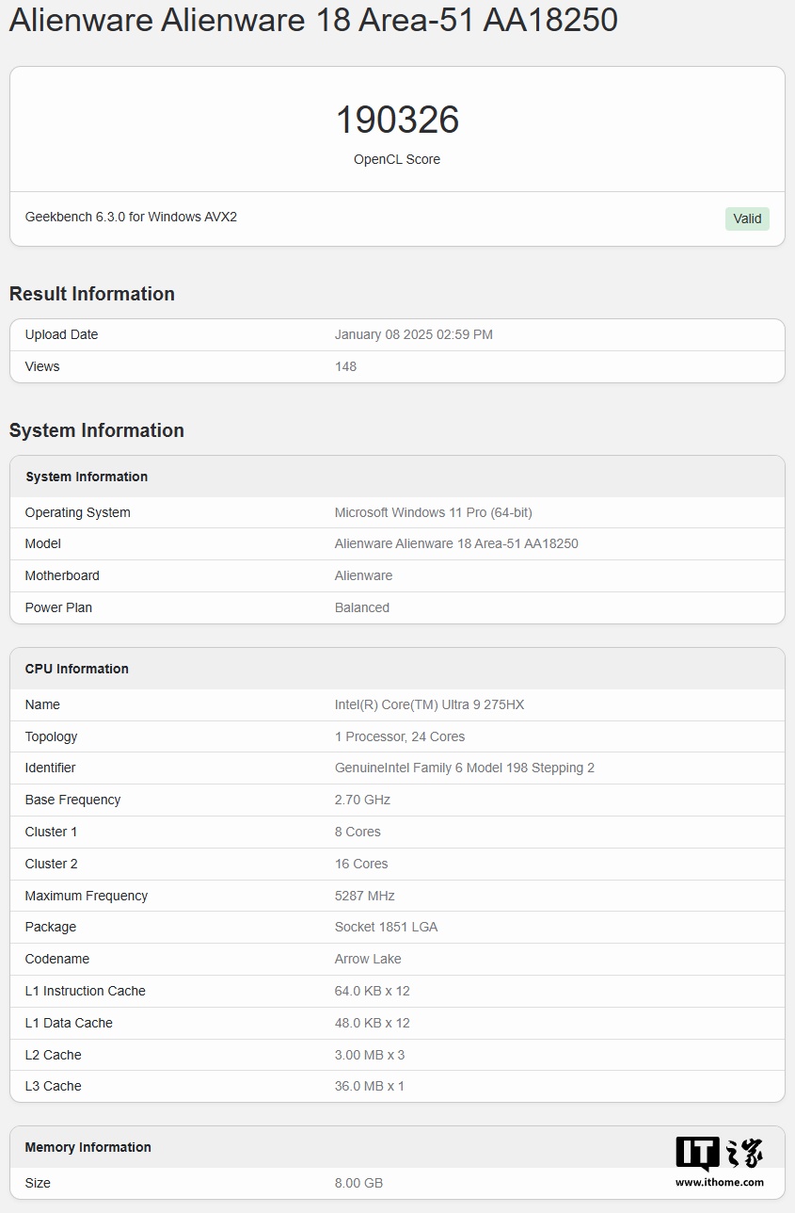Click the green Valid badge
The image size is (795, 1213).
tap(747, 218)
